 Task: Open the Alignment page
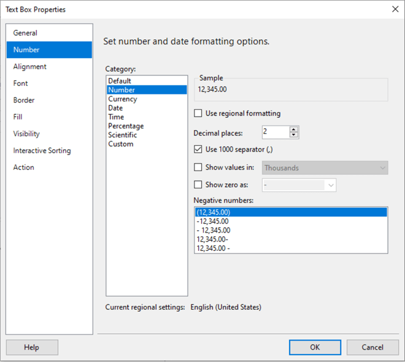coord(30,66)
